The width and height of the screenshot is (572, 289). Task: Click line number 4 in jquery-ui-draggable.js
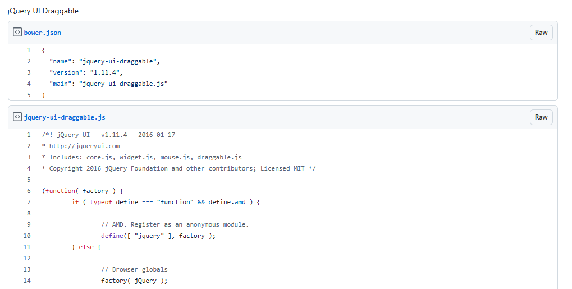pos(29,168)
